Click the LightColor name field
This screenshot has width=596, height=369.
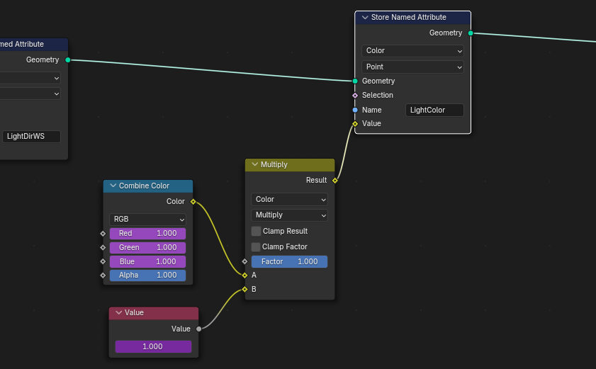pyautogui.click(x=434, y=110)
